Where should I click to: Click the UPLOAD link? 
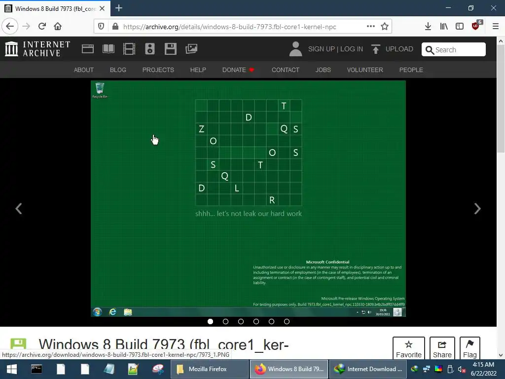(399, 49)
